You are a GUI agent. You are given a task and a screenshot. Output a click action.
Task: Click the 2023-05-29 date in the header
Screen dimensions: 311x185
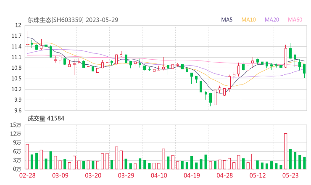coord(102,20)
